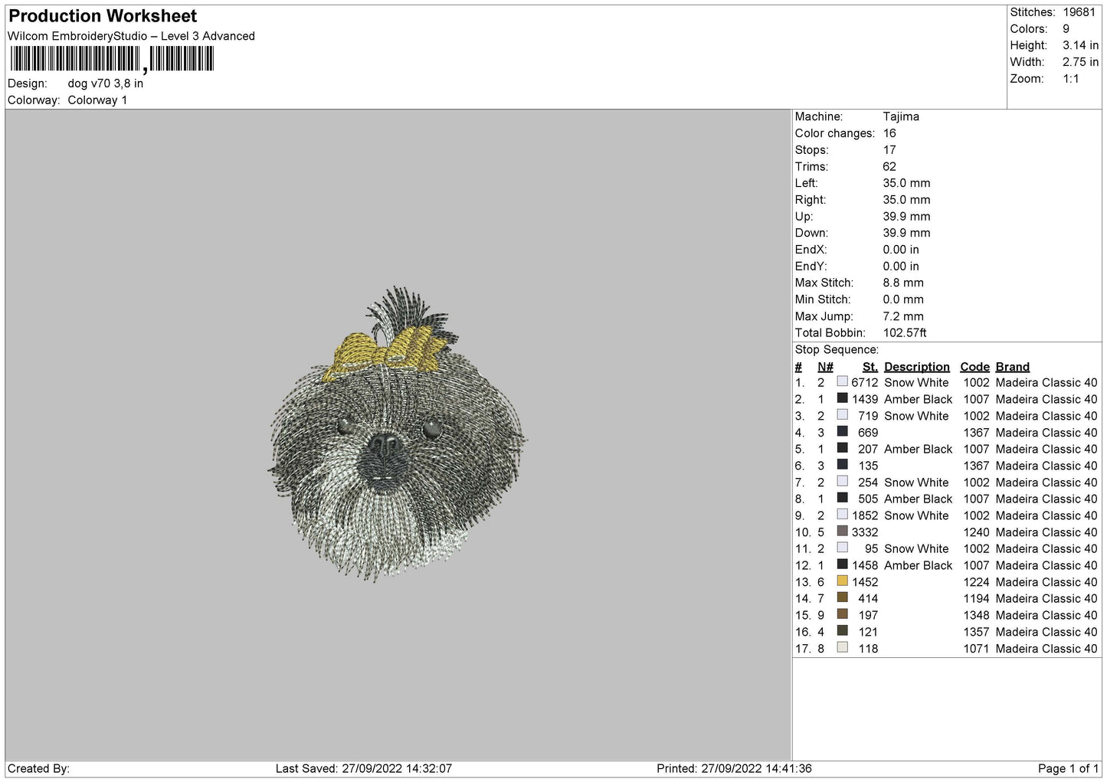The image size is (1107, 782).
Task: Click the Machine value Tajima
Action: point(900,116)
